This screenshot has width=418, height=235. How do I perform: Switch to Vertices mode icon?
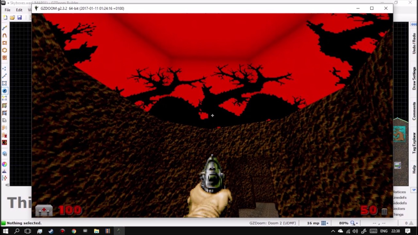click(x=5, y=69)
